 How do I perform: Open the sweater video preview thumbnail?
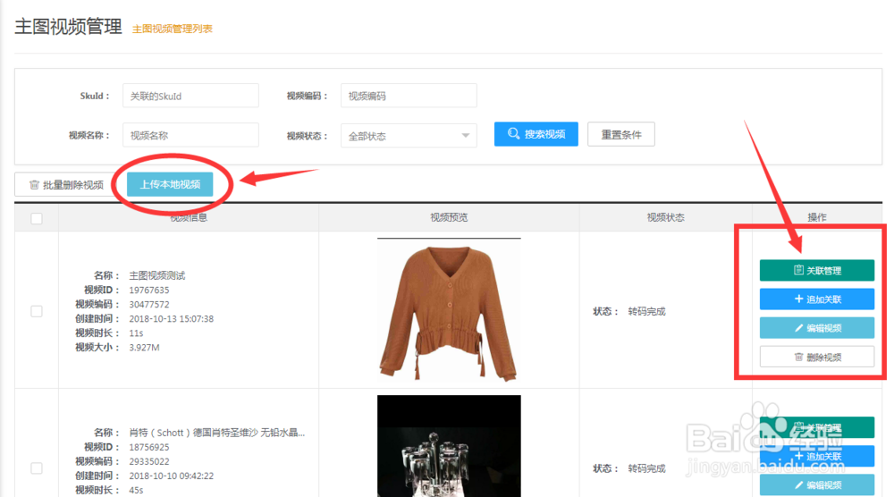coord(449,309)
